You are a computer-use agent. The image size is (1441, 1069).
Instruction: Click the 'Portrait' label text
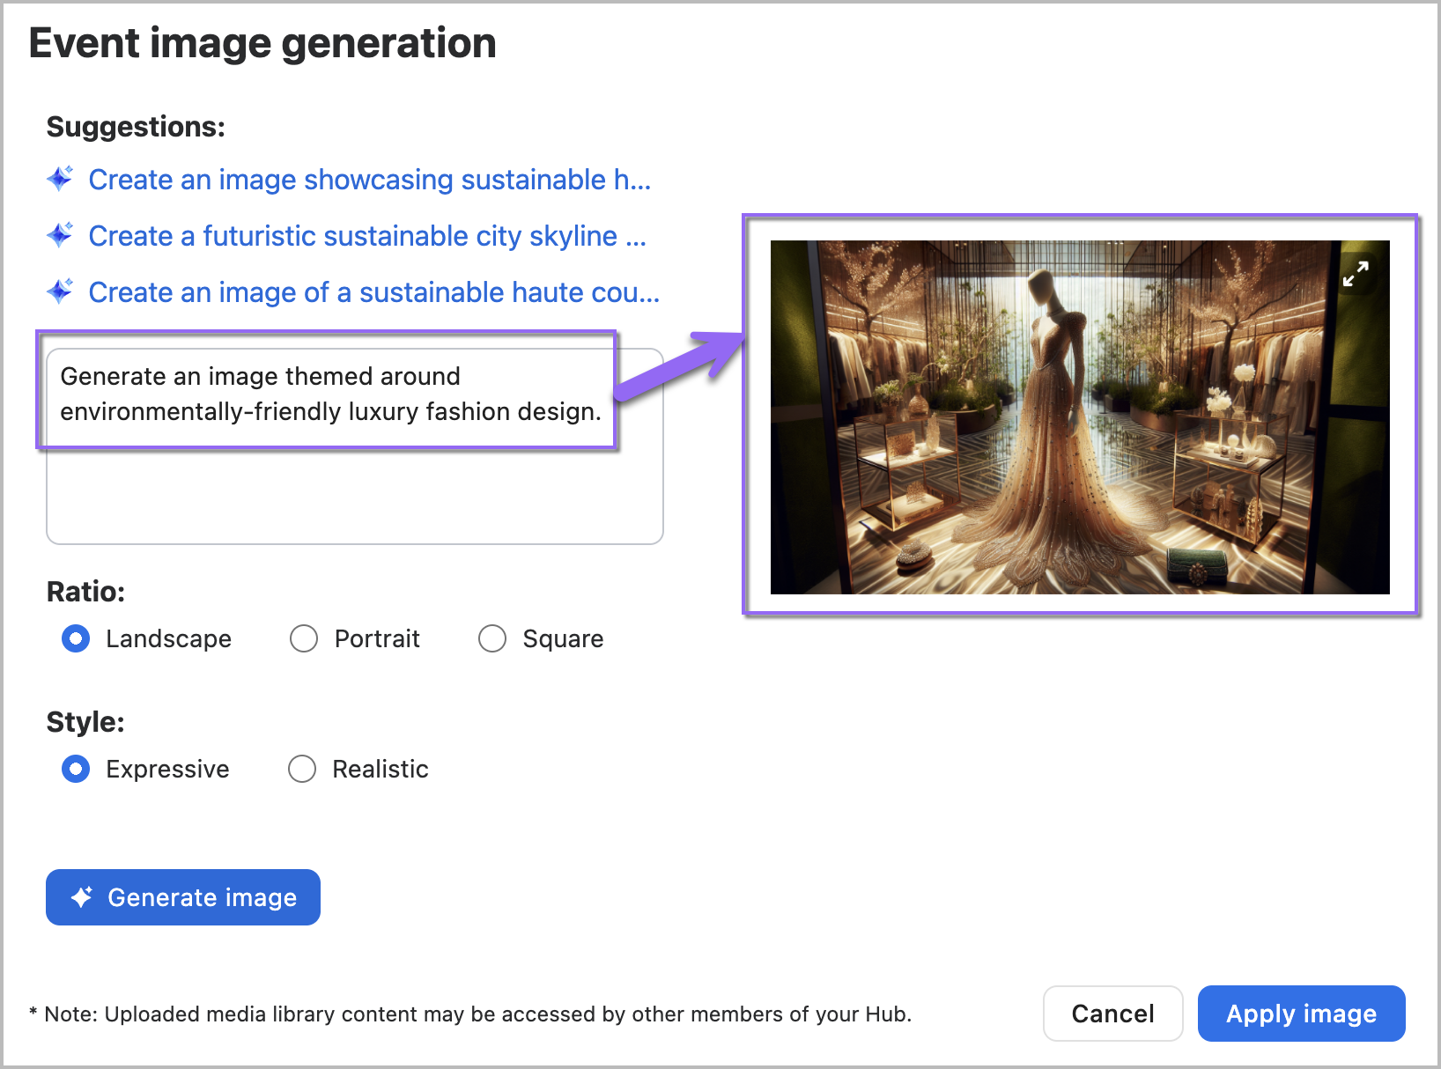[377, 638]
